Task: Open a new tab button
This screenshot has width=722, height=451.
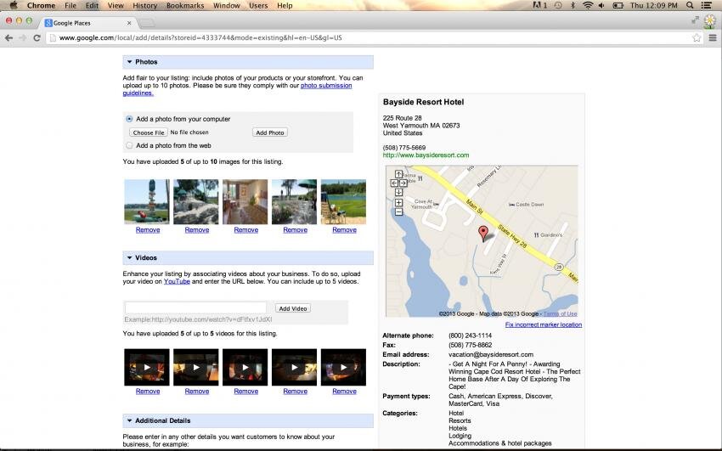Action: 146,23
